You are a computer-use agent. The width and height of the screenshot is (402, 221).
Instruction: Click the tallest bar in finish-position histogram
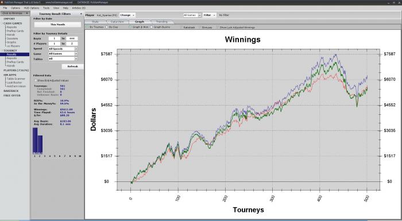click(35, 141)
